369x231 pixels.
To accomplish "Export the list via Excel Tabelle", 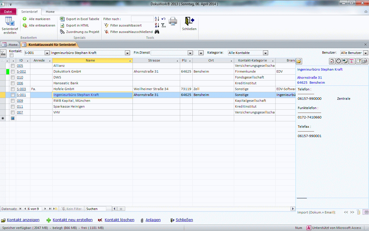I will pyautogui.click(x=80, y=19).
